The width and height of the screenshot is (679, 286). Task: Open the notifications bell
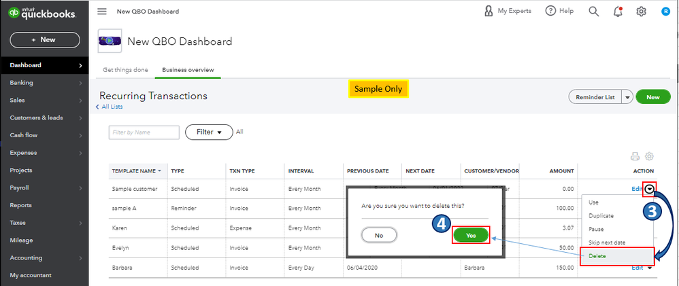[x=617, y=12]
